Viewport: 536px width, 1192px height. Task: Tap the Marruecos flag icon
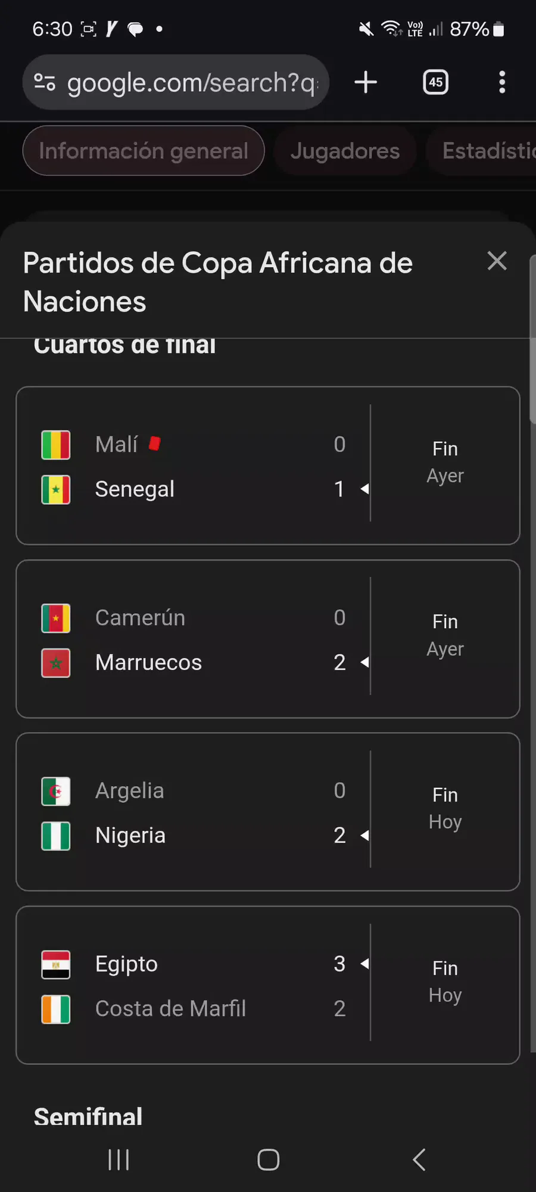pyautogui.click(x=56, y=663)
